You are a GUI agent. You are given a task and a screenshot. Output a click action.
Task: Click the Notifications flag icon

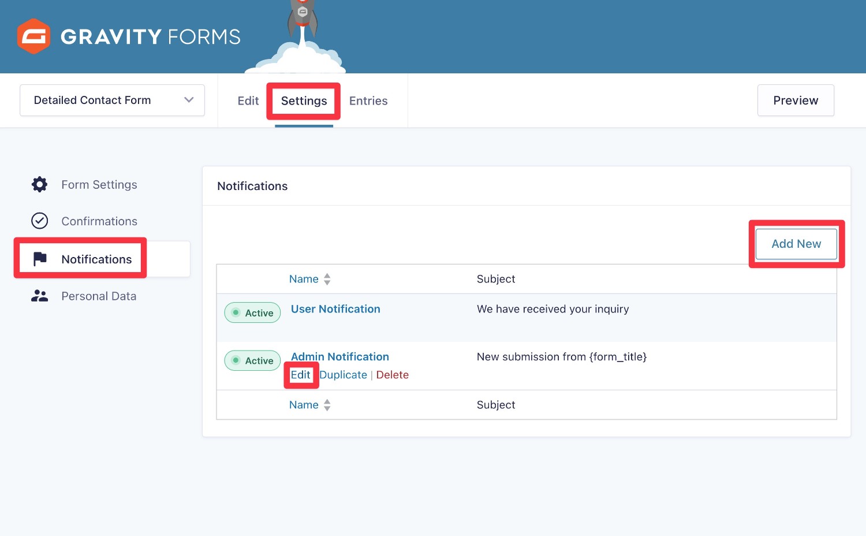(x=40, y=259)
